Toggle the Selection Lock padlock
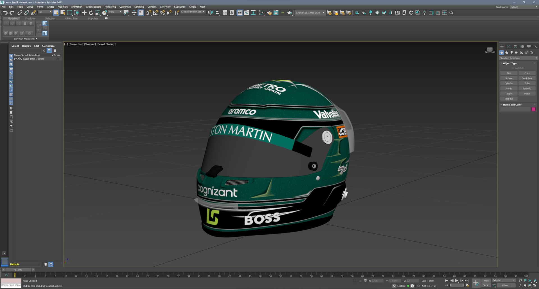Viewport: 539px width, 289px height. [x=360, y=281]
